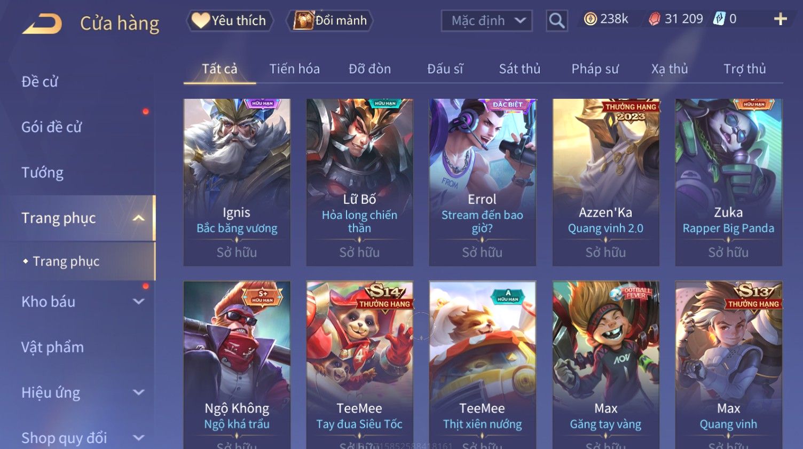Click the golden back arrow icon
The width and height of the screenshot is (803, 449).
tap(42, 24)
